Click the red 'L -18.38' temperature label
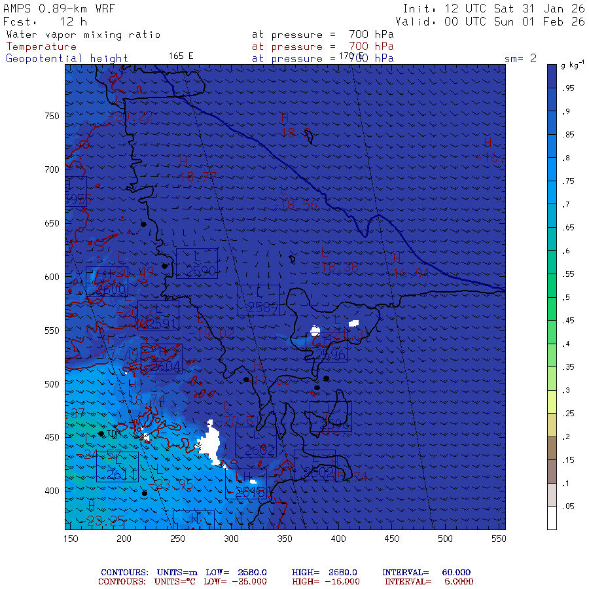The height and width of the screenshot is (589, 589). coord(336,260)
